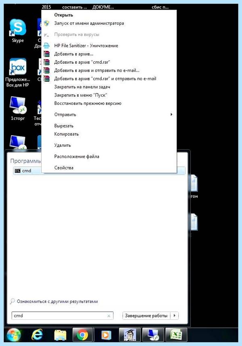This screenshot has height=346, width=242.
Task: Click the magnifier icon near 'Ознакомиться с другими результатами'
Action: point(13,301)
